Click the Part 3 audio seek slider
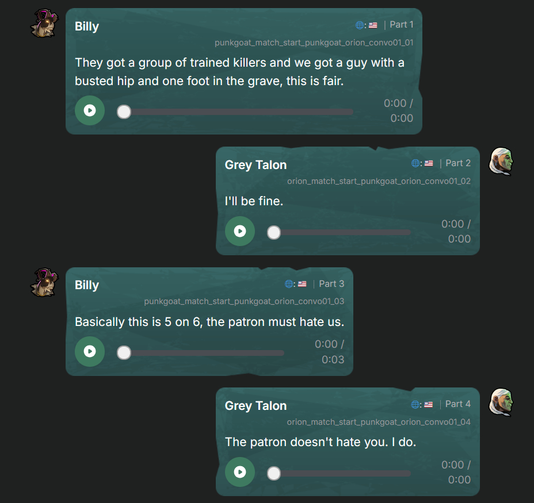 pos(201,353)
